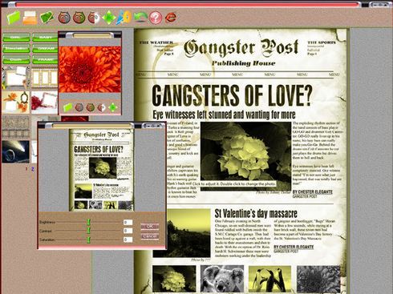Viewport: 393px width, 294px height.
Task: Click the penguins photo in the newspaper bottom row
Action: pos(269,279)
